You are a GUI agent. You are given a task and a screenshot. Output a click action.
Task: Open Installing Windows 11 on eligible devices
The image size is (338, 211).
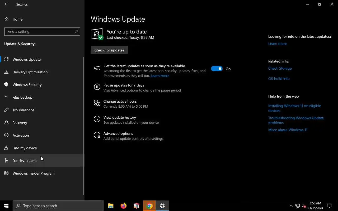click(295, 108)
